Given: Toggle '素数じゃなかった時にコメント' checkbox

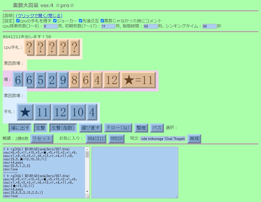Looking at the screenshot, I should point(102,21).
